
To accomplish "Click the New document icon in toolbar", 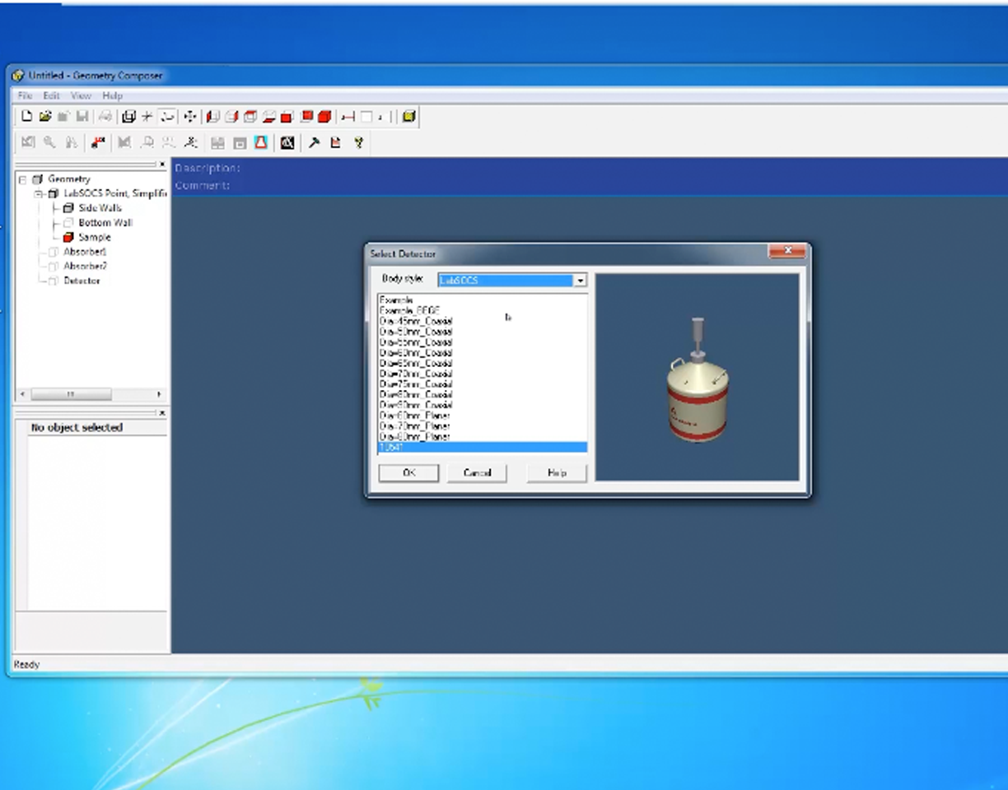I will click(x=26, y=116).
